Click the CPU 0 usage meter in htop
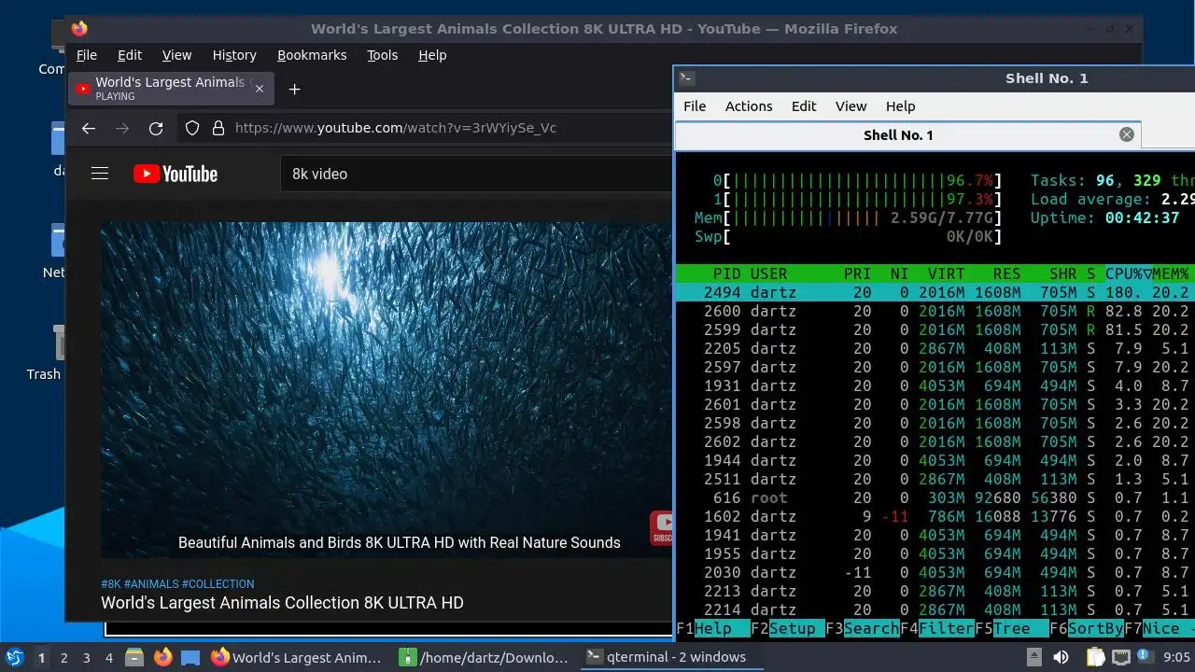Viewport: 1195px width, 672px height. 857,180
